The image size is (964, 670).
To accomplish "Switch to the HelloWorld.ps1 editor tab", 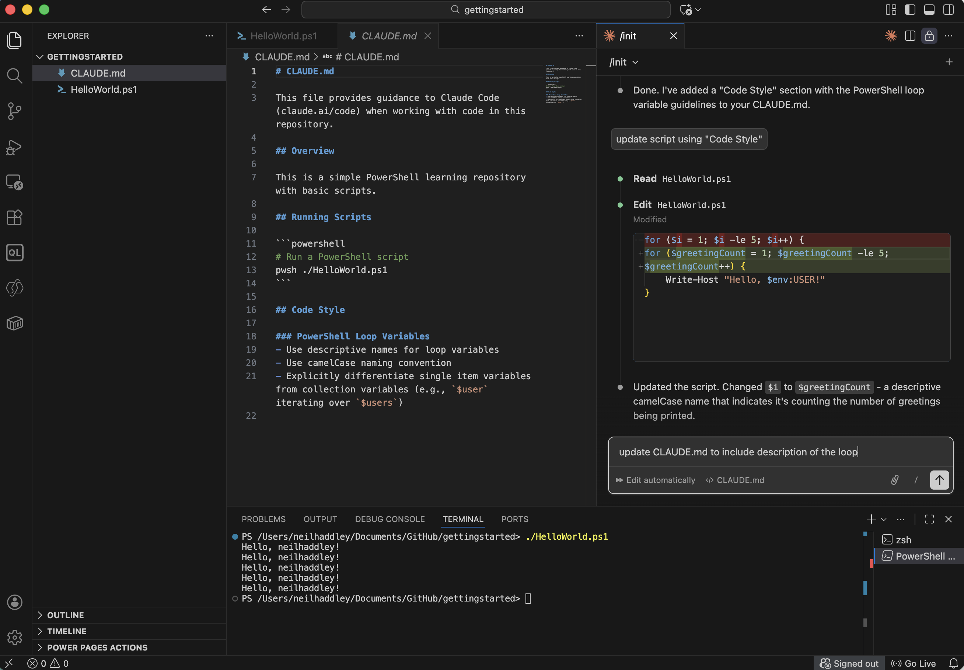I will click(x=283, y=36).
